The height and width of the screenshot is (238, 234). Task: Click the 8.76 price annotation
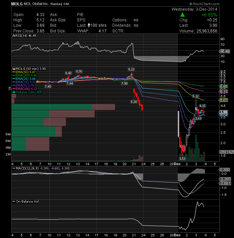coord(79,71)
